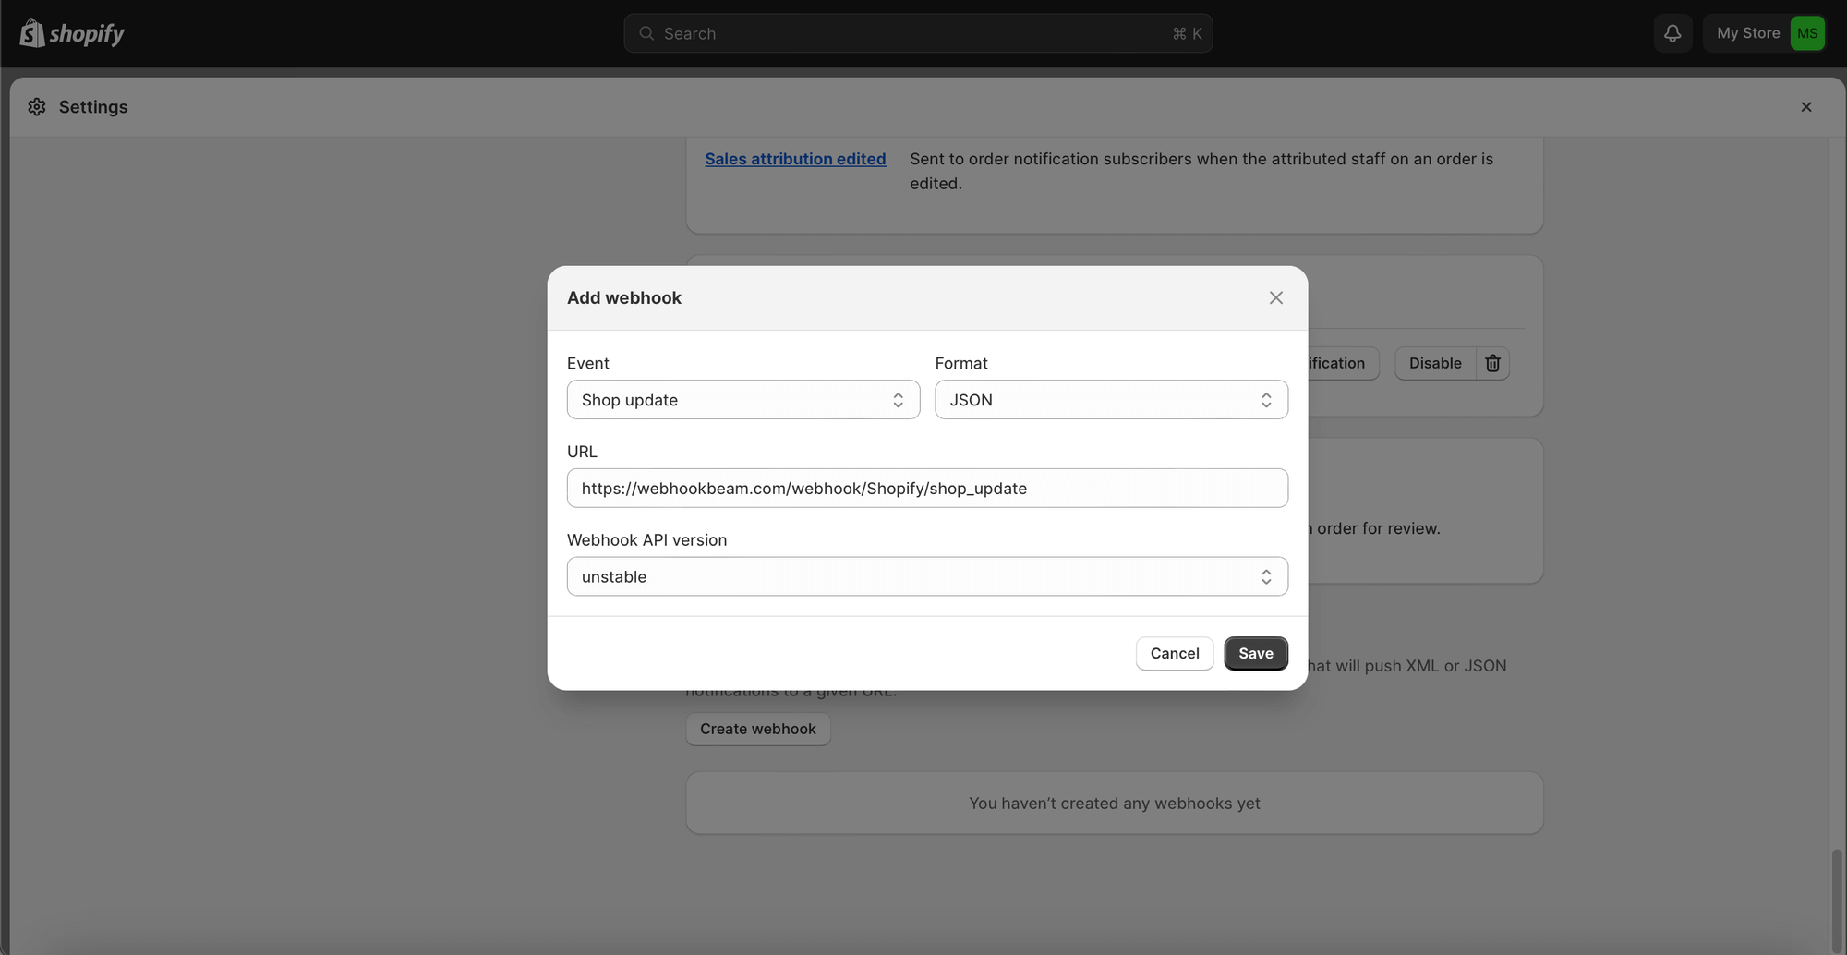Image resolution: width=1847 pixels, height=955 pixels.
Task: Close the Settings panel
Action: click(1805, 107)
